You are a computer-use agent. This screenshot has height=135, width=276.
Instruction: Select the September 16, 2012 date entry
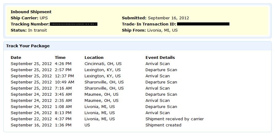pos(31,125)
